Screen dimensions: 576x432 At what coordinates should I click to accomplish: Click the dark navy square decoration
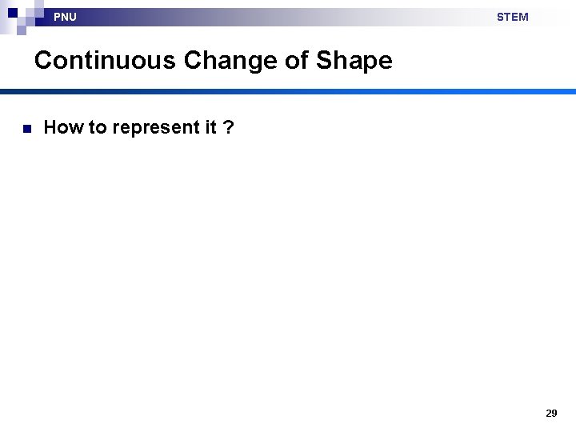click(x=13, y=13)
